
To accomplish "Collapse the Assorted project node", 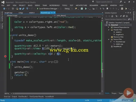I will [106, 25].
